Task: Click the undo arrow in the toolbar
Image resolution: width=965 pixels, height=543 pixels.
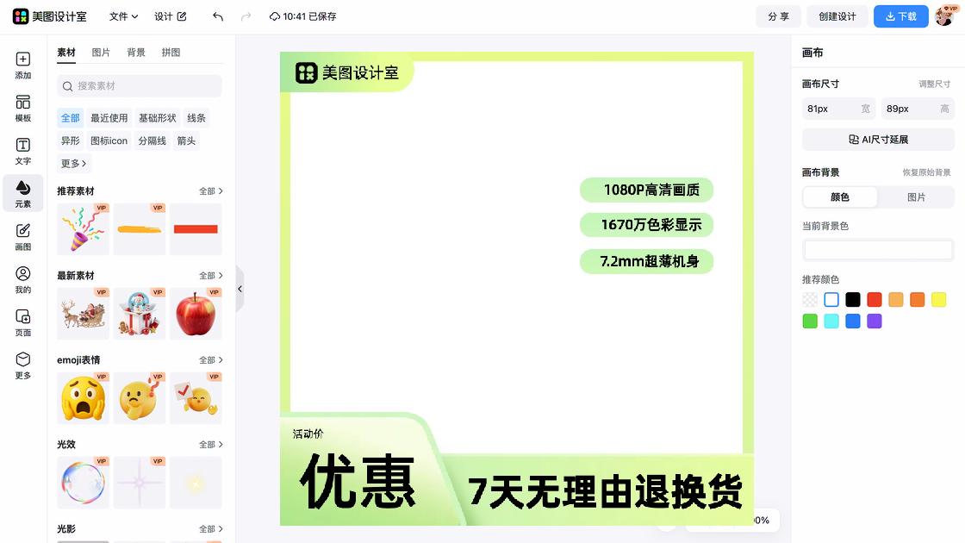Action: [x=216, y=16]
